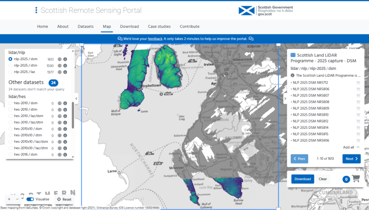This screenshot has width=369, height=210.
Task: Click the Next pagination button
Action: (x=351, y=158)
